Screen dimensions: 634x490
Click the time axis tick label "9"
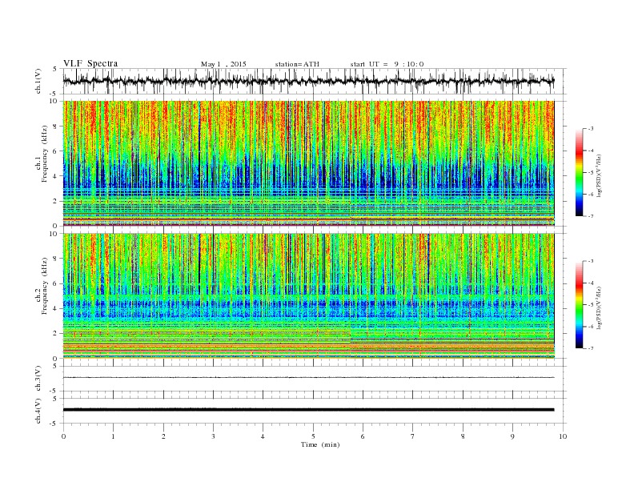[512, 436]
